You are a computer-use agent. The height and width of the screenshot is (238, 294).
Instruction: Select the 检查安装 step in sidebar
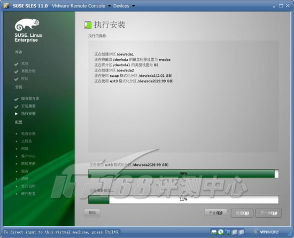pos(28,133)
